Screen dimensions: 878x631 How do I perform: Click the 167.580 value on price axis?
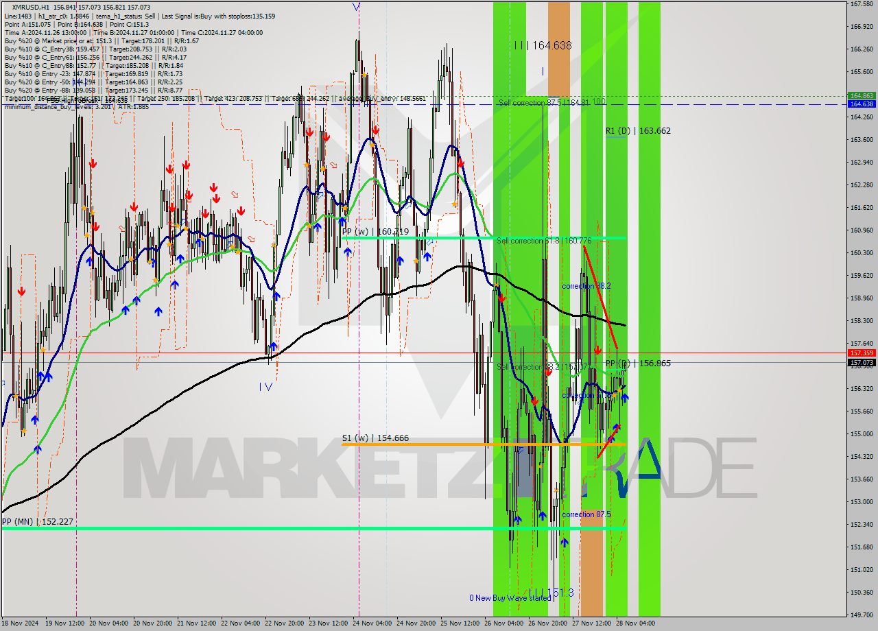pos(861,4)
